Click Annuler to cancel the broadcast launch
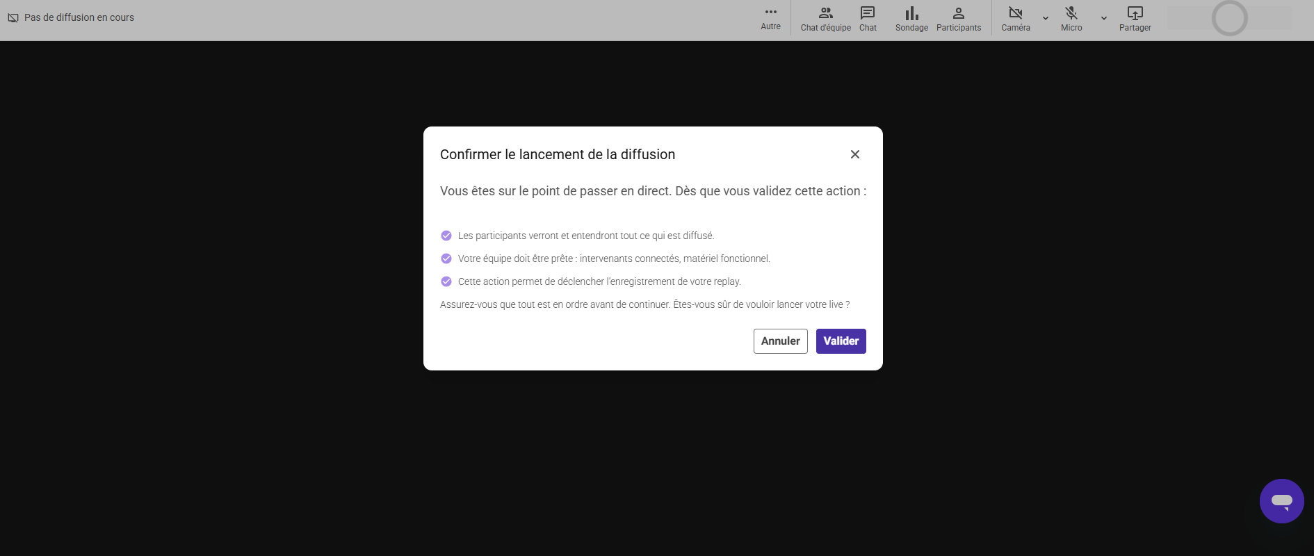1314x556 pixels. (x=781, y=341)
